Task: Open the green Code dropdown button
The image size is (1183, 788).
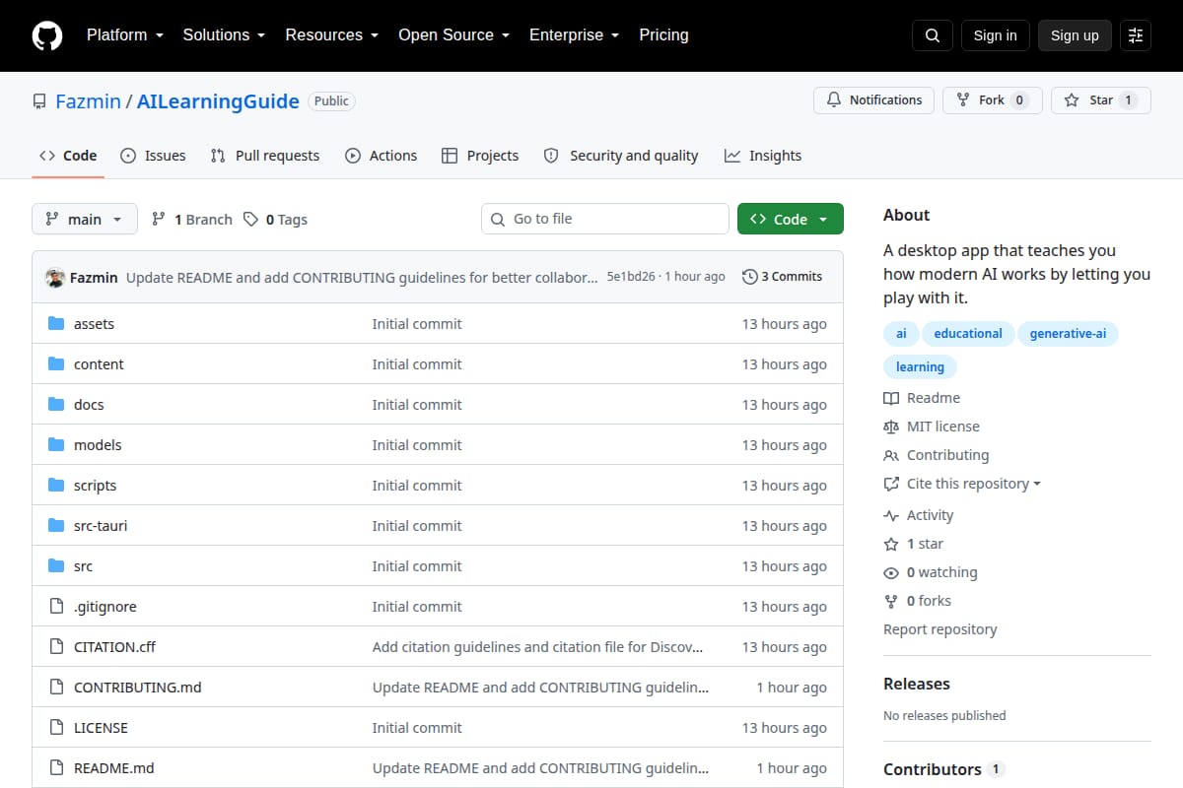Action: (x=791, y=220)
